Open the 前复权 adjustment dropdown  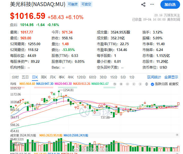(174, 84)
